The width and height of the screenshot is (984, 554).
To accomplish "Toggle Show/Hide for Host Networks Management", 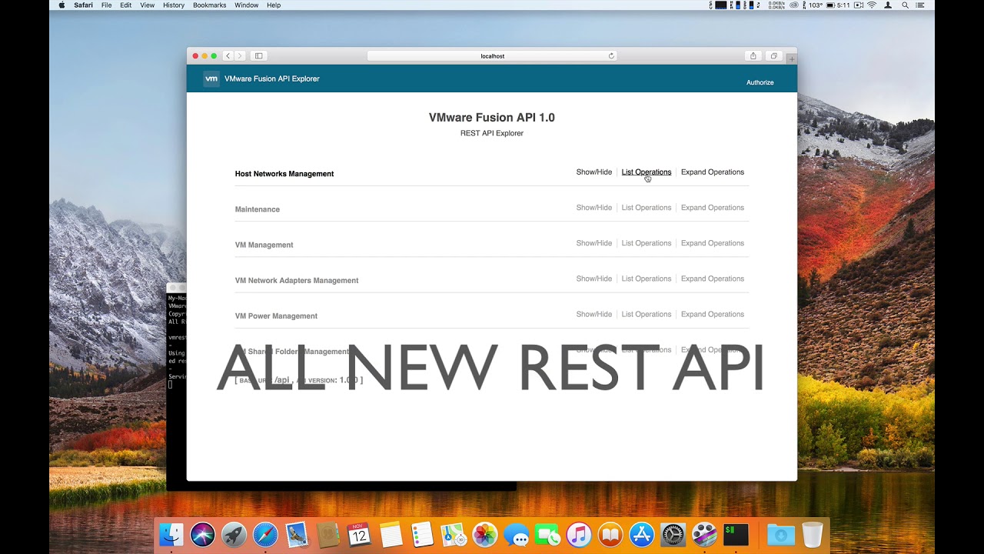I will 594,172.
